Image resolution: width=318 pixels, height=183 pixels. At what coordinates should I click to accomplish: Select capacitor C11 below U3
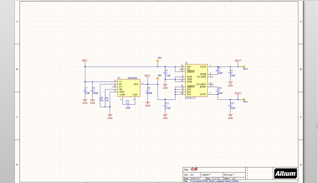click(128, 104)
